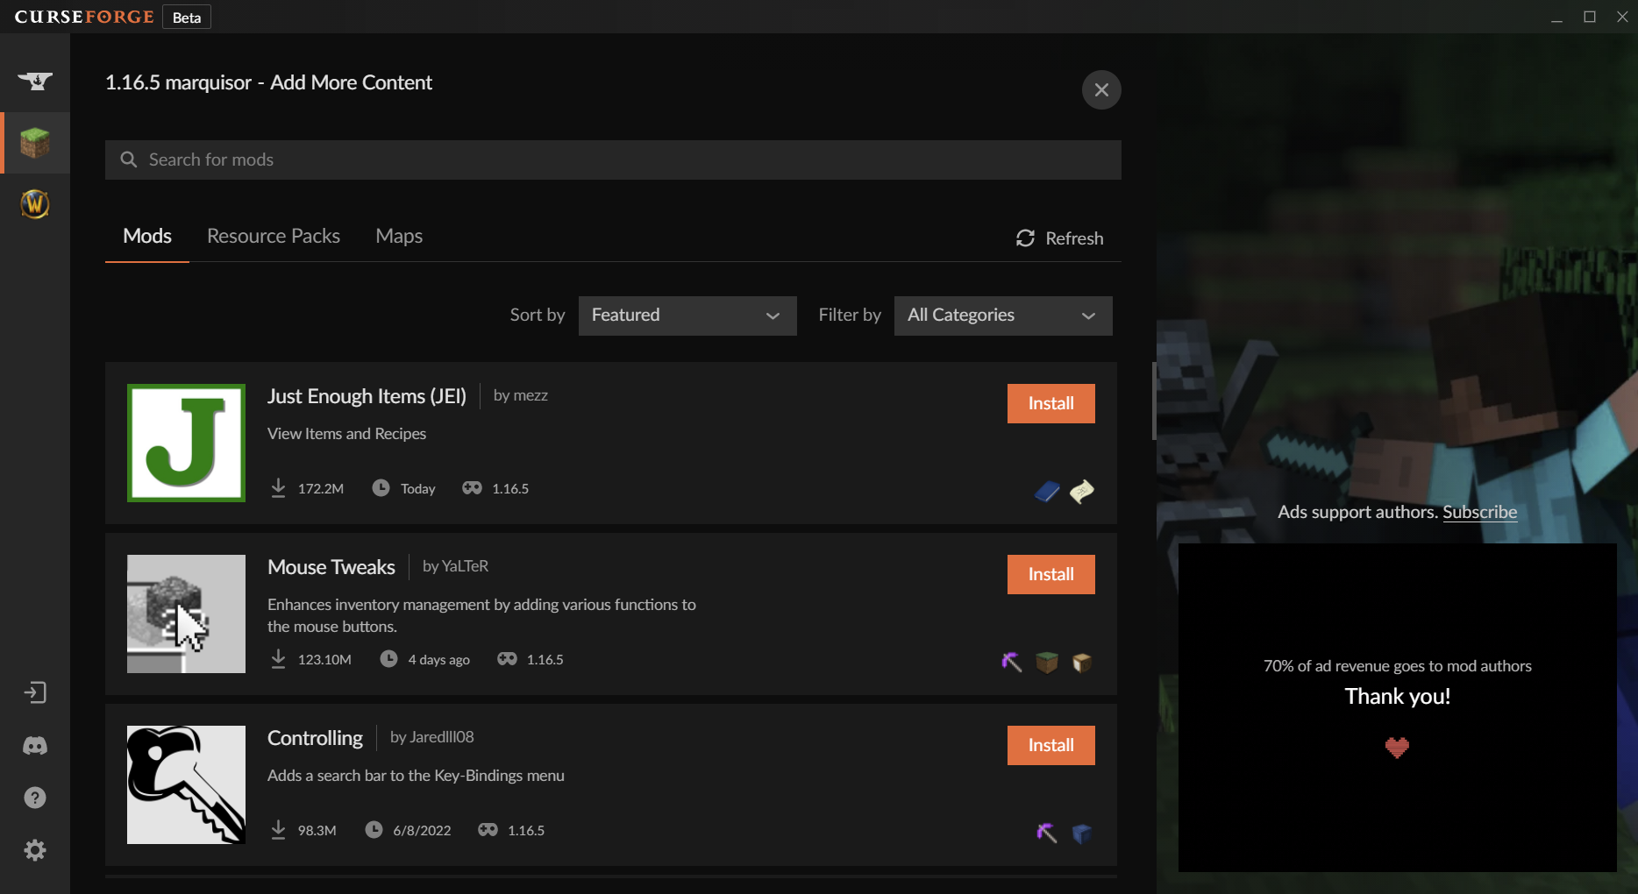This screenshot has height=894, width=1638.
Task: Select the Minecraft game in sidebar
Action: [x=35, y=142]
